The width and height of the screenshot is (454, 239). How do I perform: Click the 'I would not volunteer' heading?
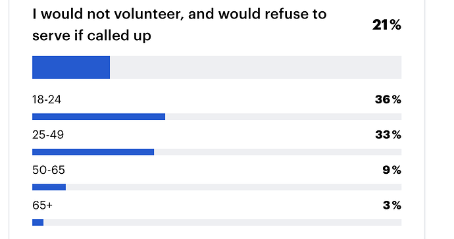coord(179,24)
